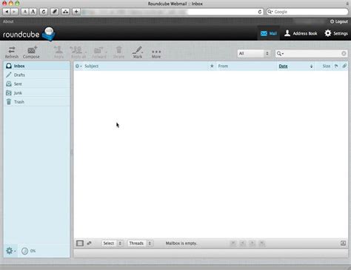Reload page using toolbar reload button
Viewport: 351px width, 270px height.
pos(44,12)
